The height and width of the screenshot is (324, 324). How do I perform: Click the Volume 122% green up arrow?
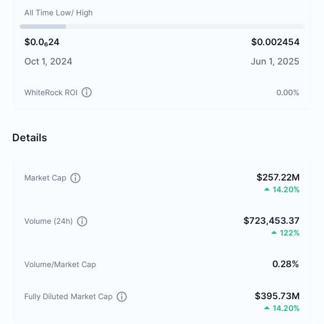274,233
